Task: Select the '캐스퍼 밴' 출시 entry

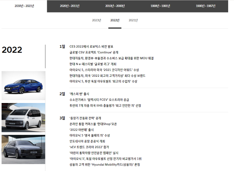Action: point(79,94)
